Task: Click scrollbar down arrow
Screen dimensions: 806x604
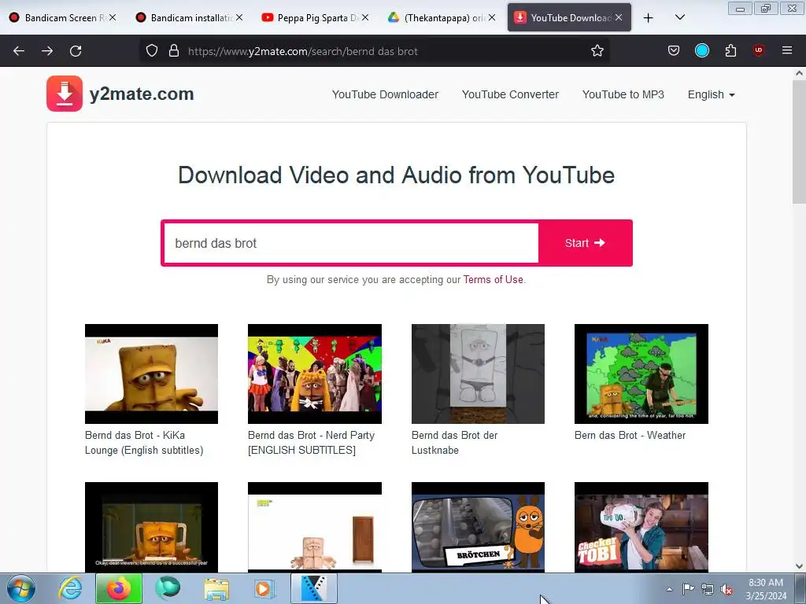Action: point(799,566)
